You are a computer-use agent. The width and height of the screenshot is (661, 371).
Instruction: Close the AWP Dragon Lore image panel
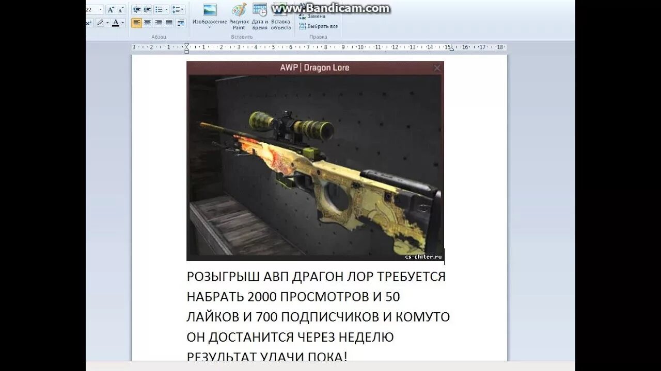pyautogui.click(x=437, y=68)
